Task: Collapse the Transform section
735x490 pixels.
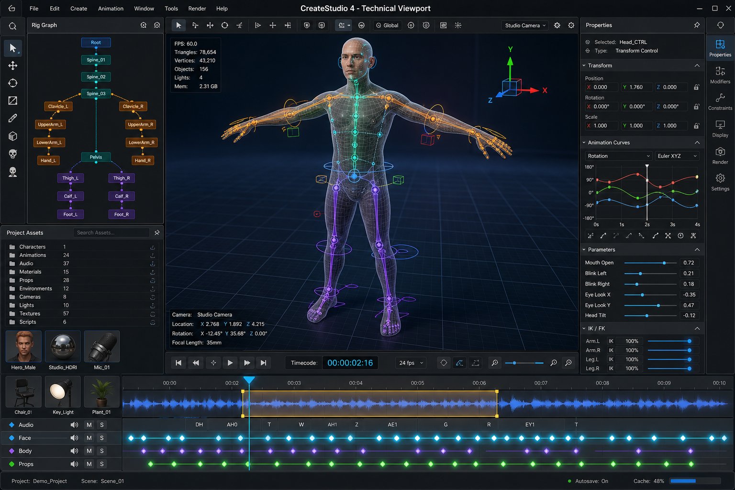Action: 697,66
